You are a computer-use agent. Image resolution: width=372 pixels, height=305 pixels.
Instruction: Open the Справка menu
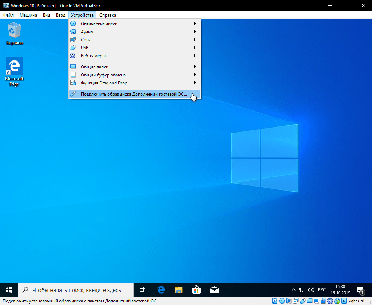pyautogui.click(x=108, y=15)
